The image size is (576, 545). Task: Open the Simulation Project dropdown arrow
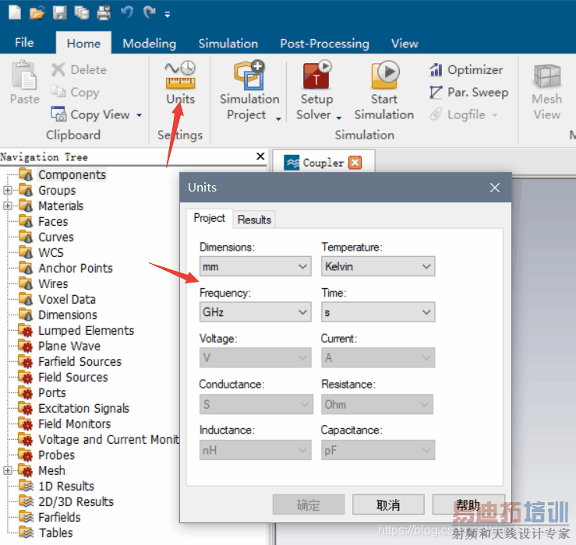pos(278,118)
